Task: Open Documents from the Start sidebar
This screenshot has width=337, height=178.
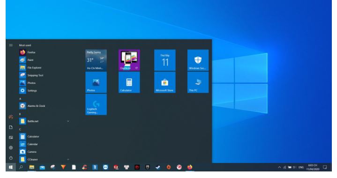Action: (x=11, y=127)
